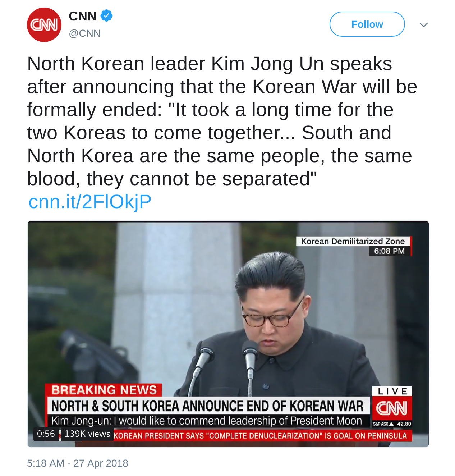Viewport: 455px width, 476px height.
Task: Click the 0:56 video duration label
Action: [x=46, y=434]
